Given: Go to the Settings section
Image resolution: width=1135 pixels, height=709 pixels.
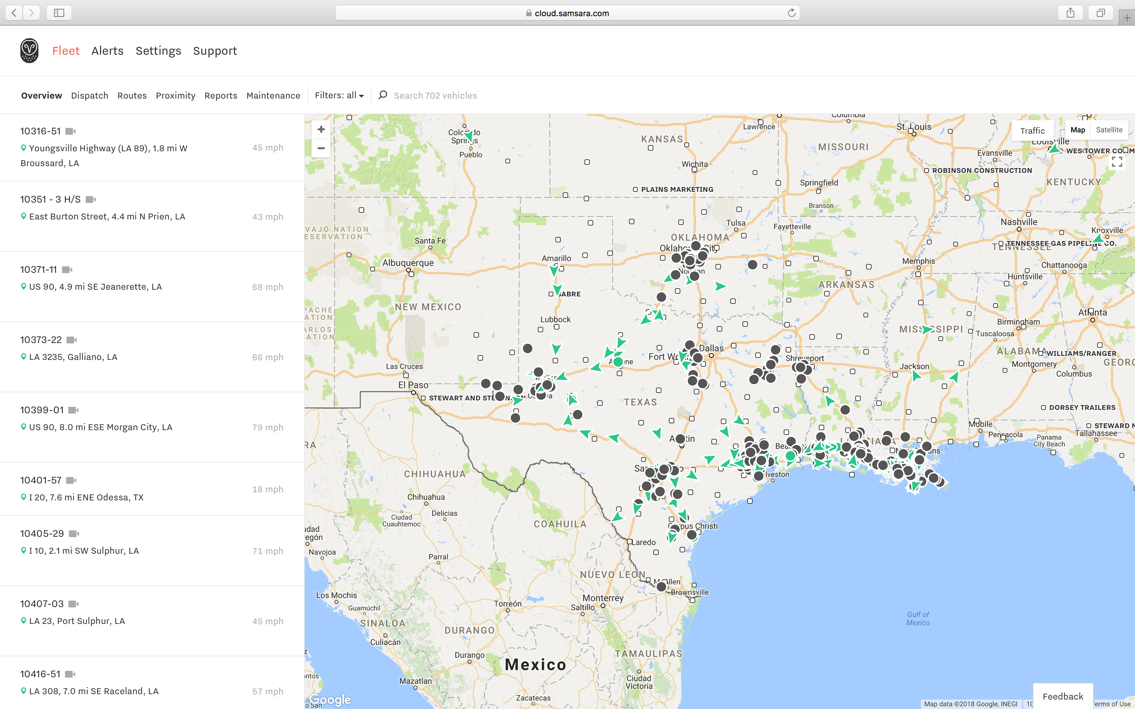Looking at the screenshot, I should [x=158, y=51].
